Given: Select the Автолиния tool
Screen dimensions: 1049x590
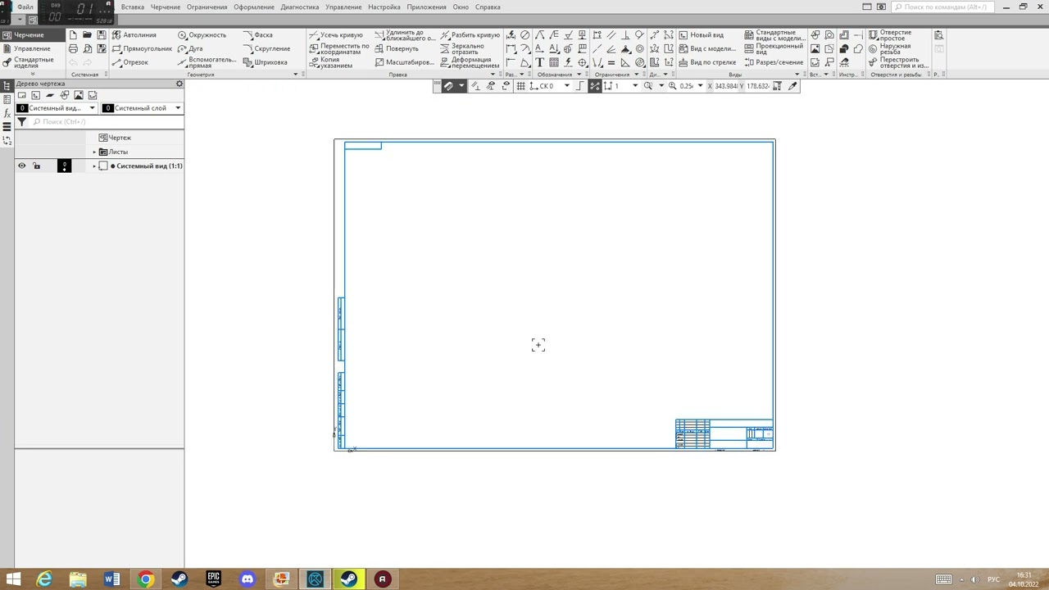Looking at the screenshot, I should [134, 35].
